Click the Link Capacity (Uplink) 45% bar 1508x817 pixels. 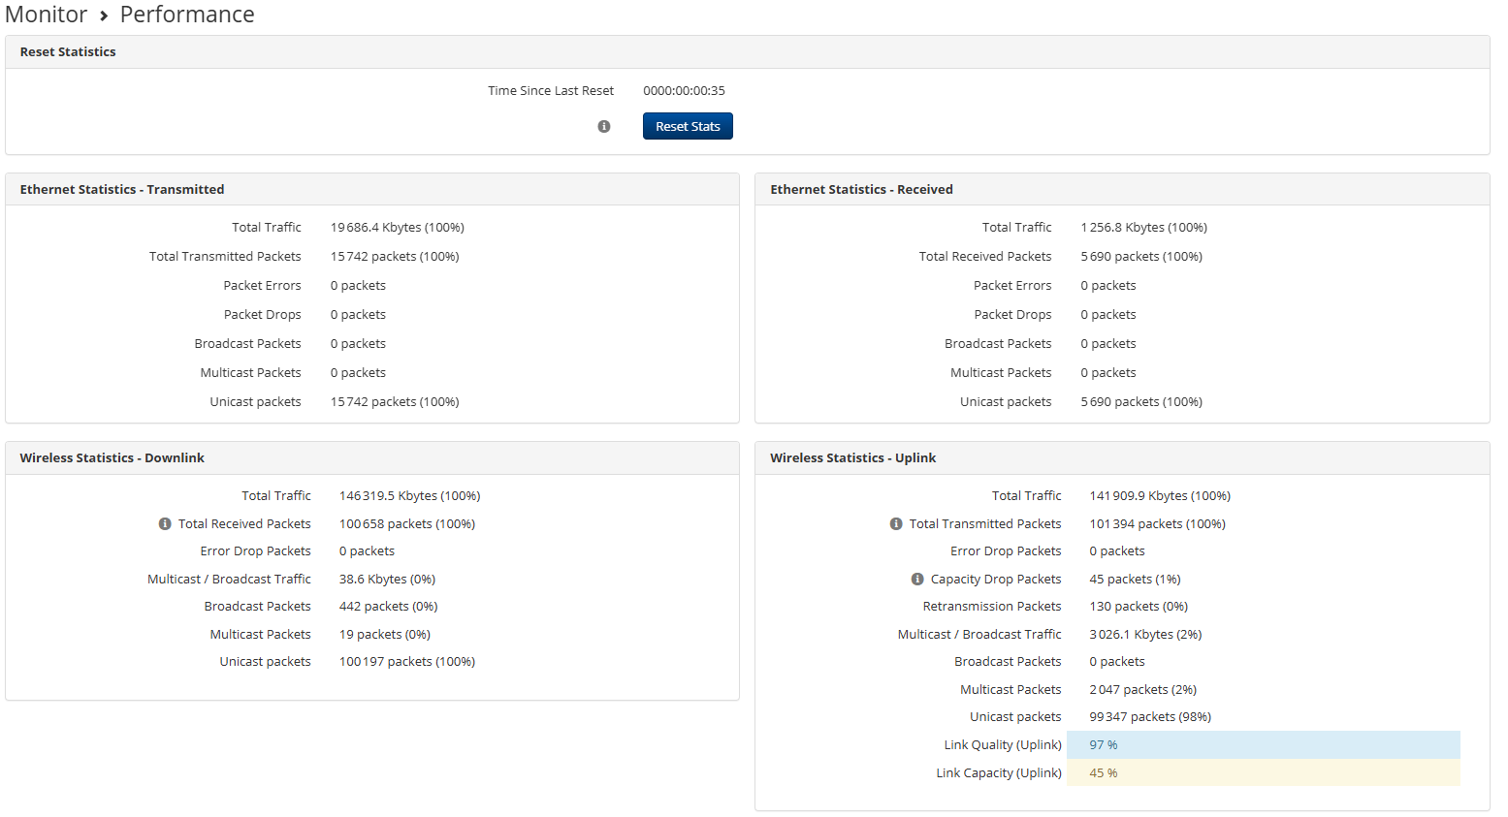coord(1263,773)
